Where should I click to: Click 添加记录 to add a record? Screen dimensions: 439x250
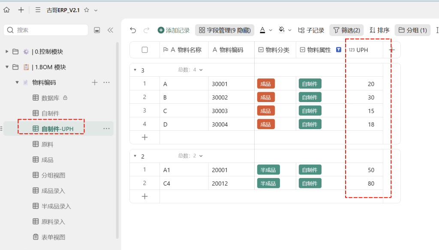click(174, 30)
